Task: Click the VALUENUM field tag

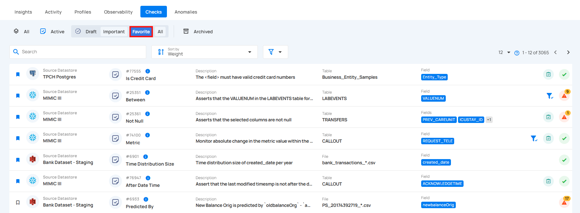Action: click(x=433, y=98)
